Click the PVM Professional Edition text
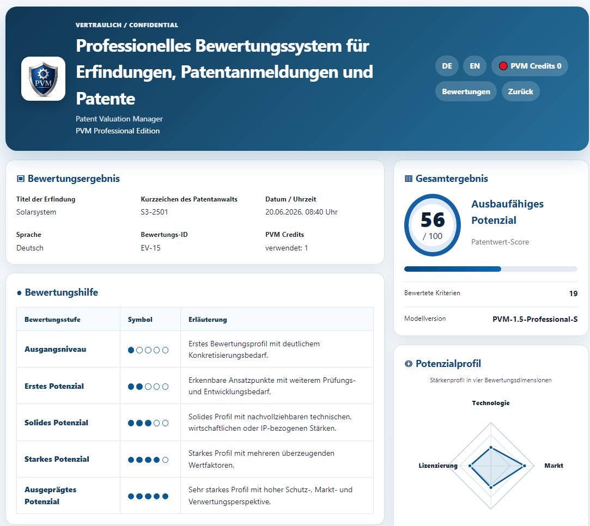 pos(118,131)
